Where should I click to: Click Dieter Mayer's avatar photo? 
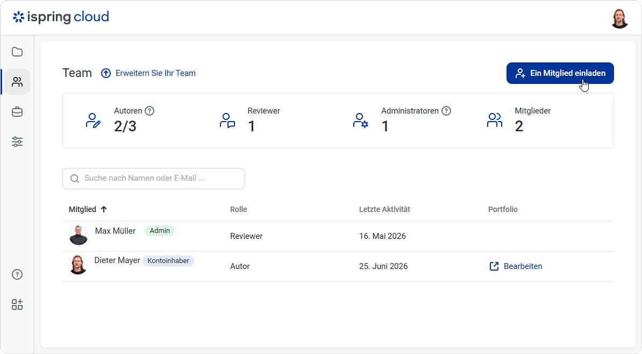[78, 265]
